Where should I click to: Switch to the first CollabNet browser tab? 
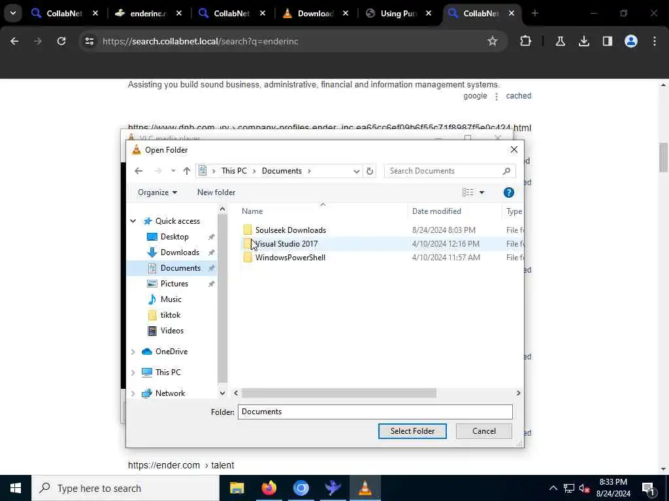point(64,14)
